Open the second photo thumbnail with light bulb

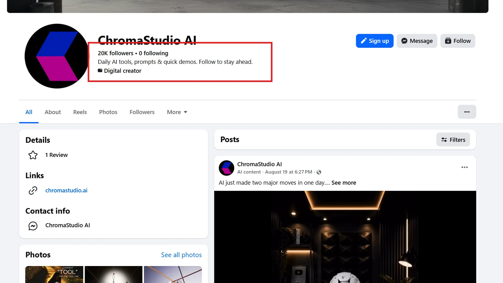click(113, 275)
